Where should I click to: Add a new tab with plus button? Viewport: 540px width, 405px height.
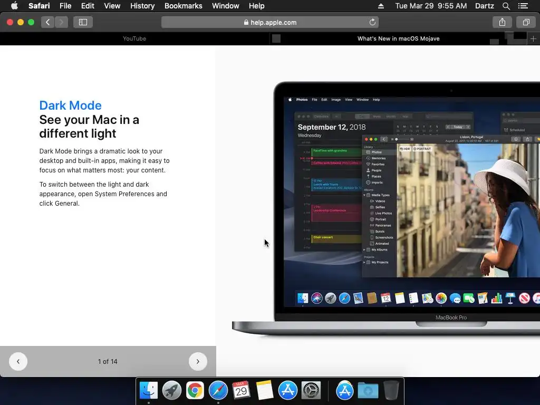533,39
